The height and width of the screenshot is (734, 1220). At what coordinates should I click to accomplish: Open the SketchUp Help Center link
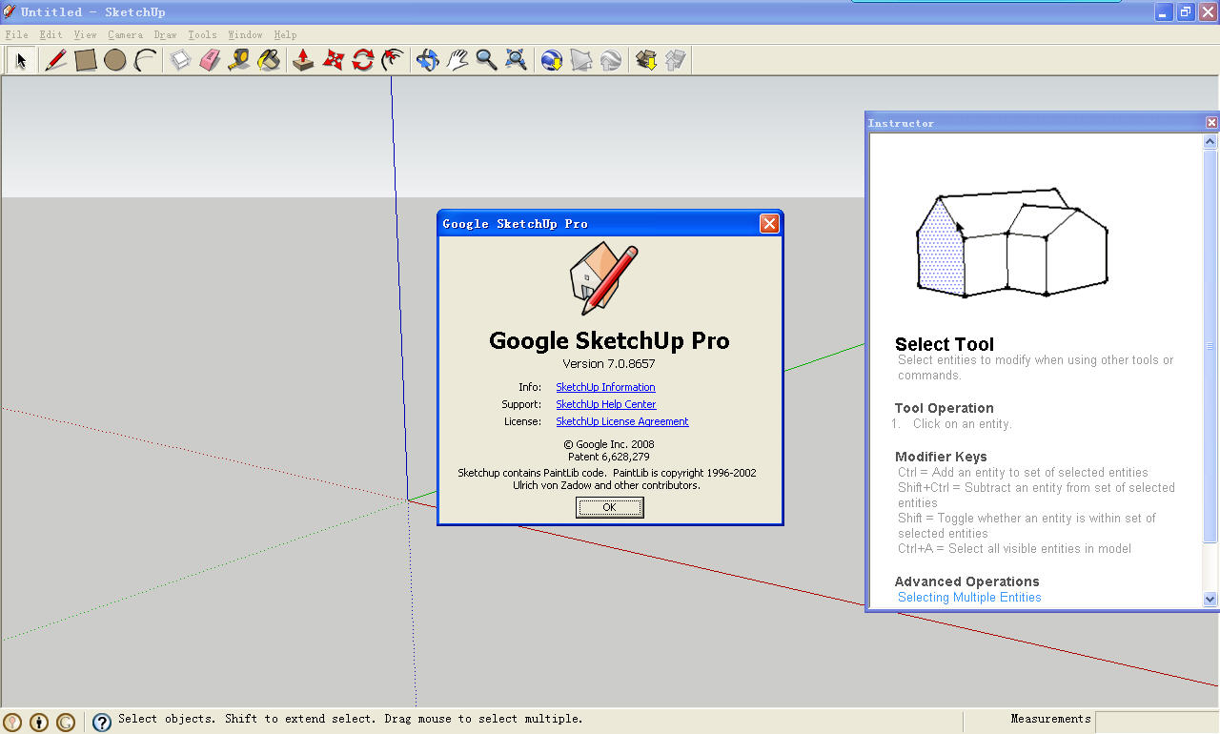click(x=605, y=404)
